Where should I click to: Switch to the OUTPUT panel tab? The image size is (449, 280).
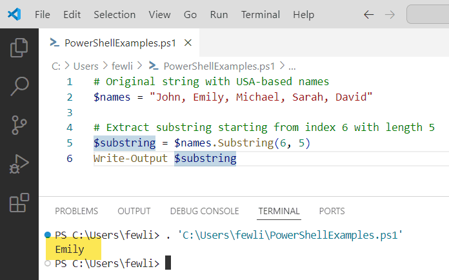click(134, 211)
